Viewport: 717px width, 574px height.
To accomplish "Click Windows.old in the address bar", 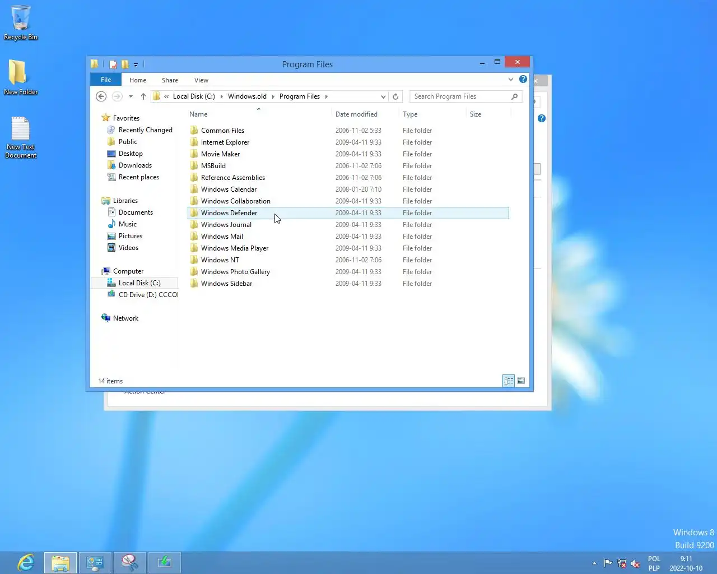I will pyautogui.click(x=247, y=96).
